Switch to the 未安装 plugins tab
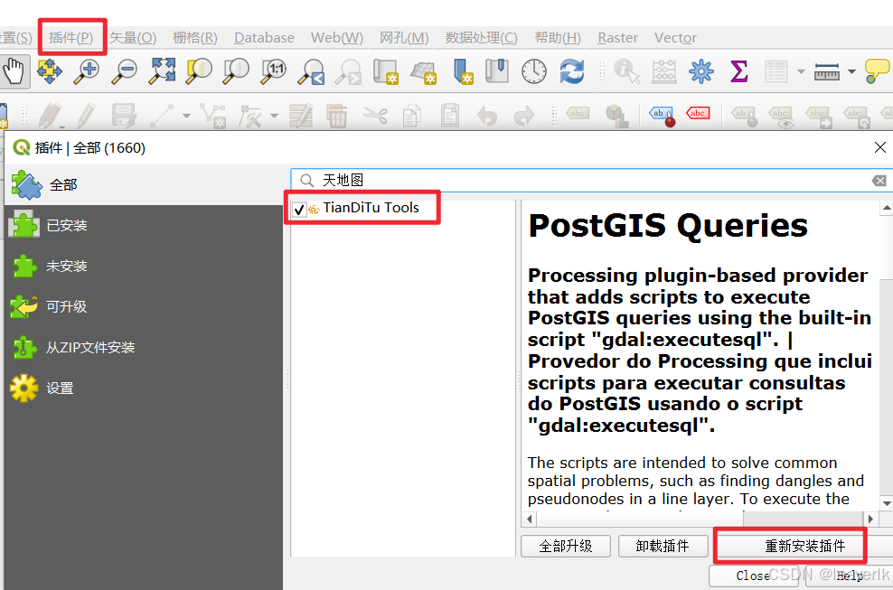Image resolution: width=893 pixels, height=590 pixels. [144, 266]
